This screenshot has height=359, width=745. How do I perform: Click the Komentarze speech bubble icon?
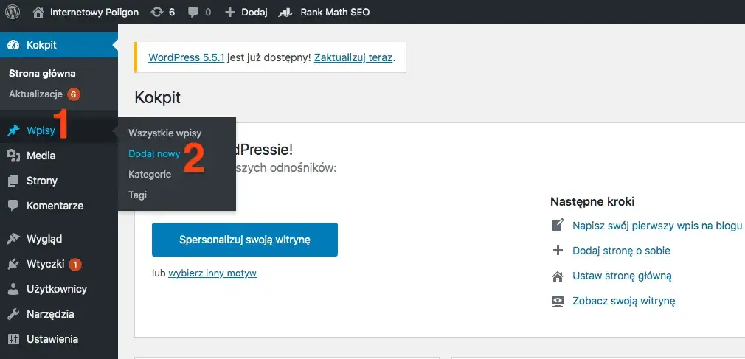tap(13, 206)
